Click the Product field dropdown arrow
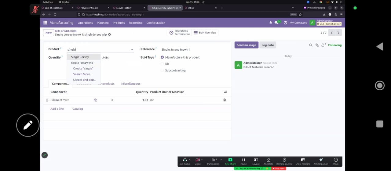The image size is (391, 171). pyautogui.click(x=132, y=50)
